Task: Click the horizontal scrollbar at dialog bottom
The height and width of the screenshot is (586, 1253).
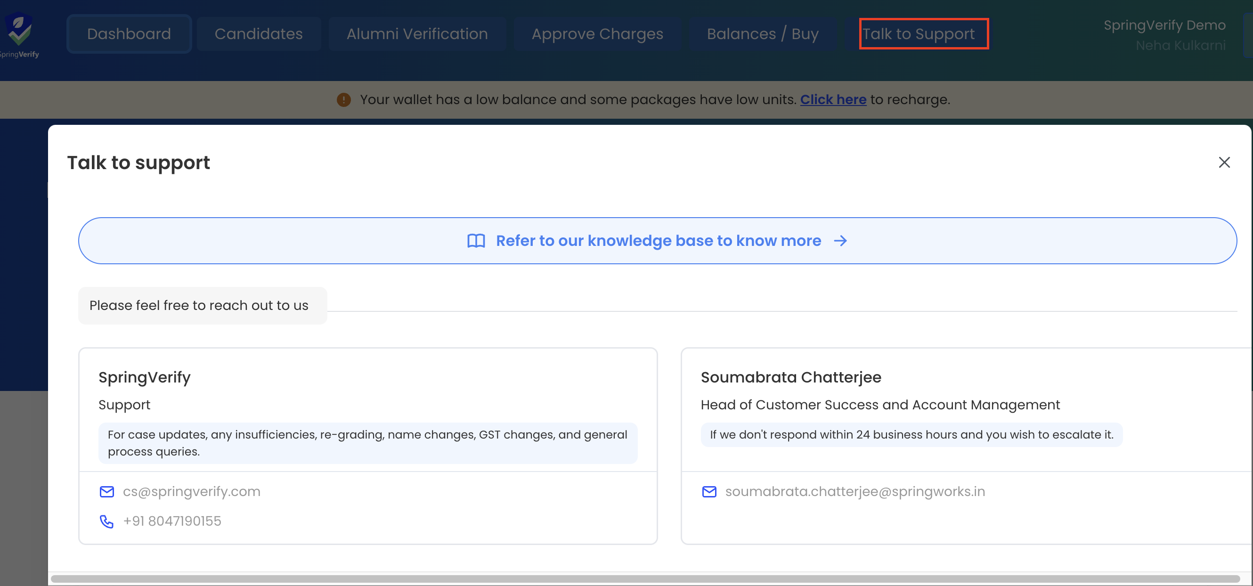Action: pos(644,579)
